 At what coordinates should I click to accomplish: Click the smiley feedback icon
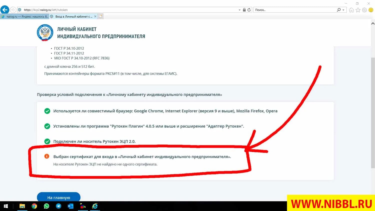tap(371, 10)
